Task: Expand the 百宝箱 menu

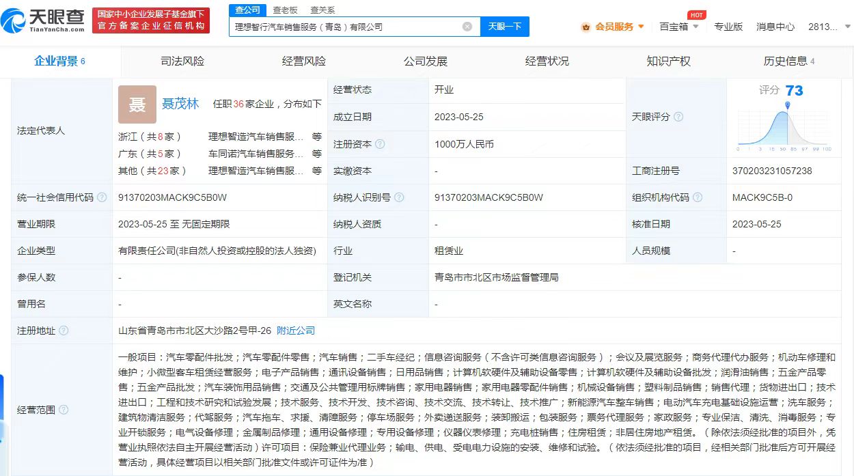Action: click(679, 27)
